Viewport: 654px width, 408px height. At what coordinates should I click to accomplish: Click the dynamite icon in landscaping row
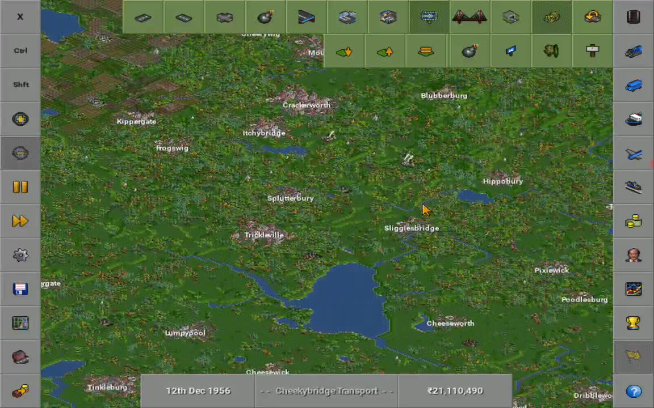[x=469, y=51]
